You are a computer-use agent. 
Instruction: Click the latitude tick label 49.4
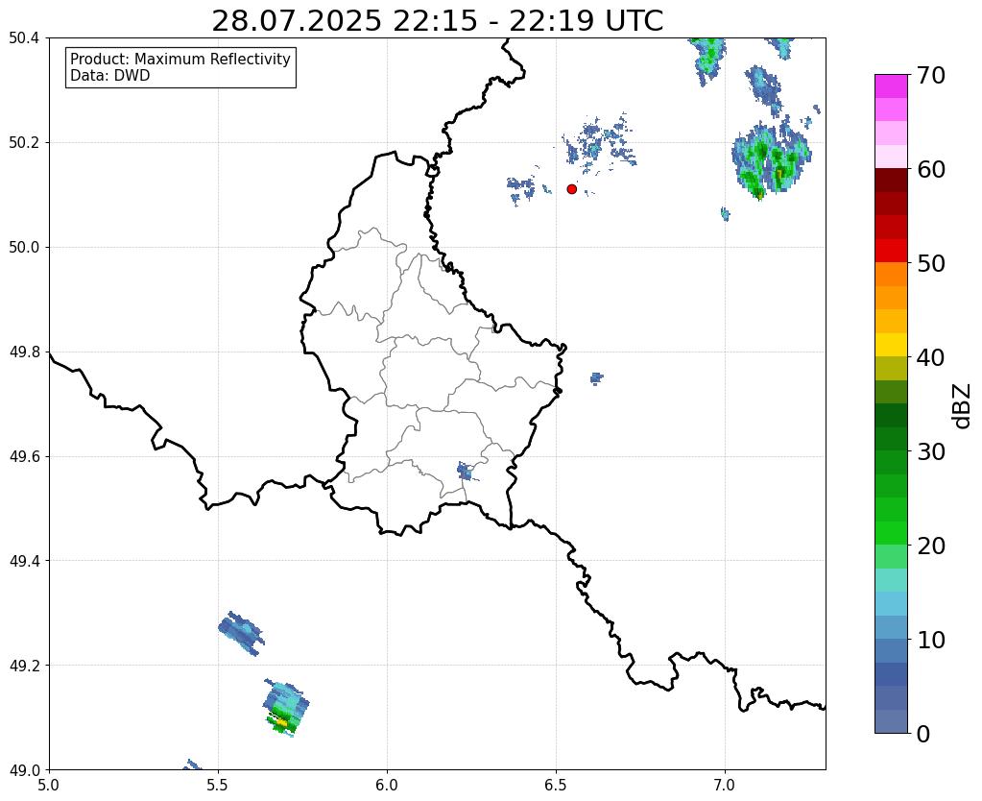(24, 560)
